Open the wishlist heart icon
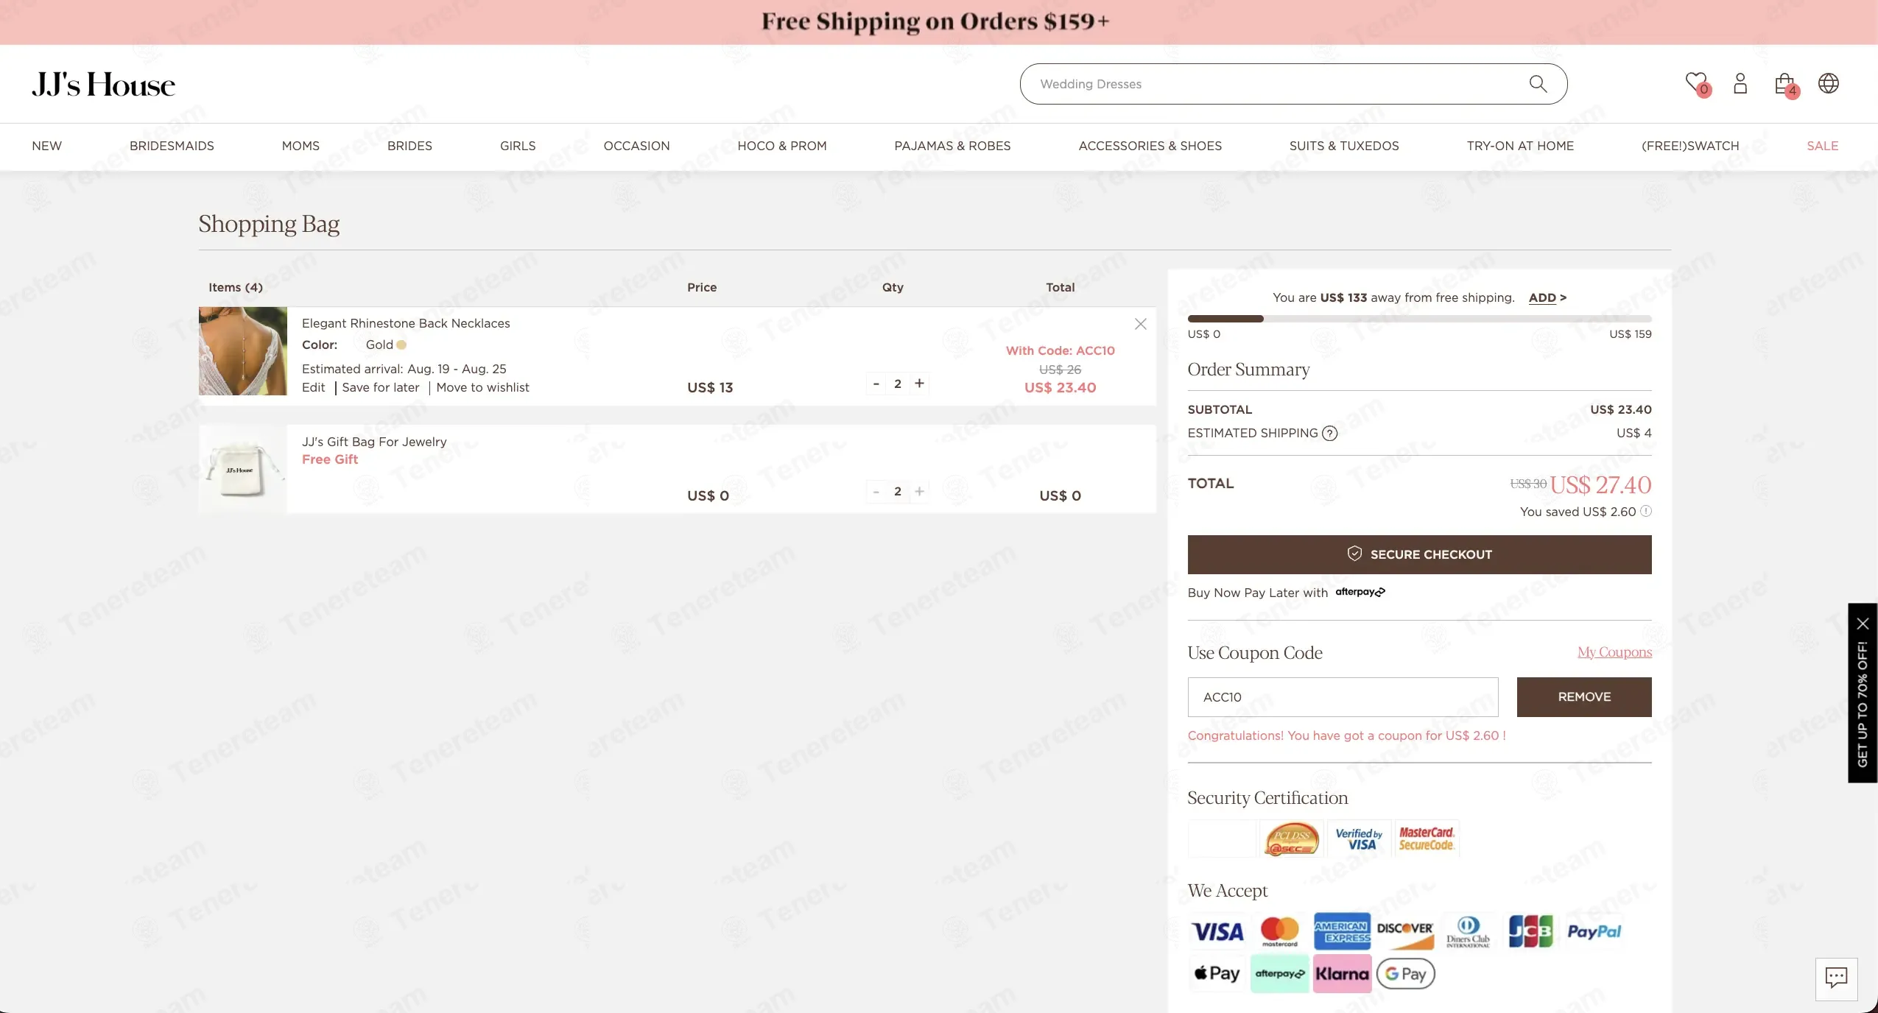Image resolution: width=1878 pixels, height=1013 pixels. [x=1697, y=83]
